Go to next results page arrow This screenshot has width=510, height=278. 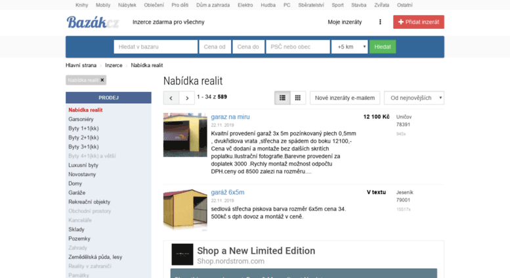[x=187, y=98]
